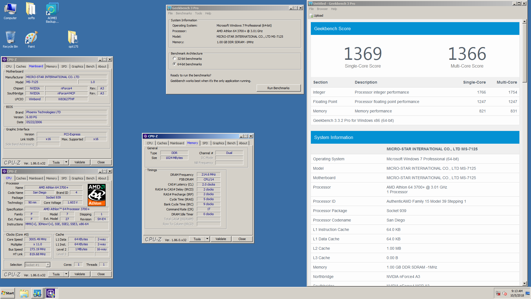Open Tools dropdown arrow in Memory CPU-Z window
531x299 pixels.
[207, 239]
